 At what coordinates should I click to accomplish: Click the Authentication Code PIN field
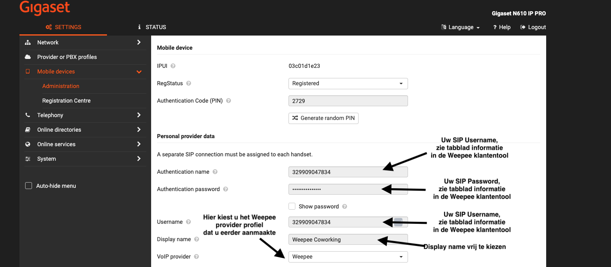click(x=348, y=101)
